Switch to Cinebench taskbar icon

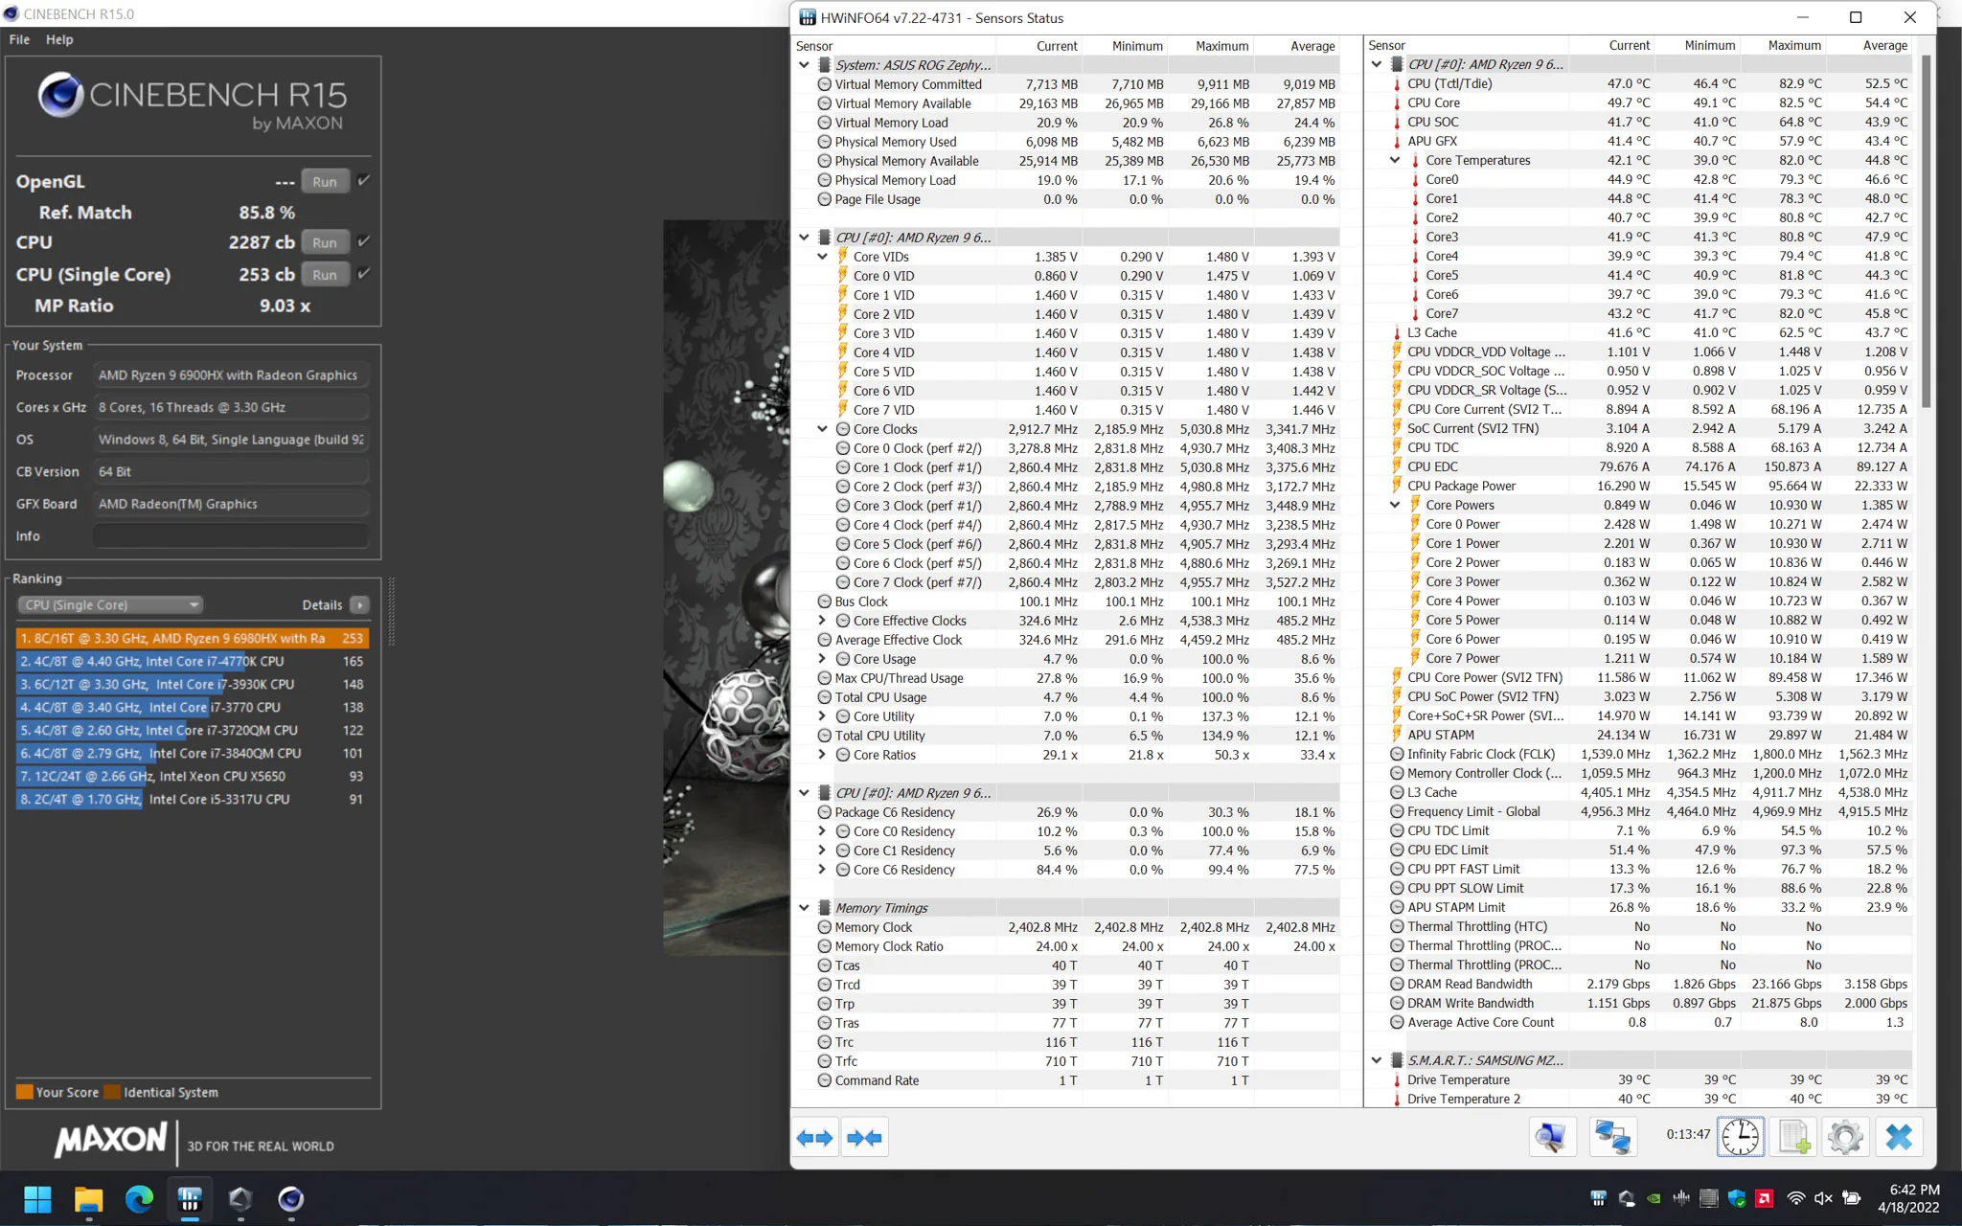(x=291, y=1198)
